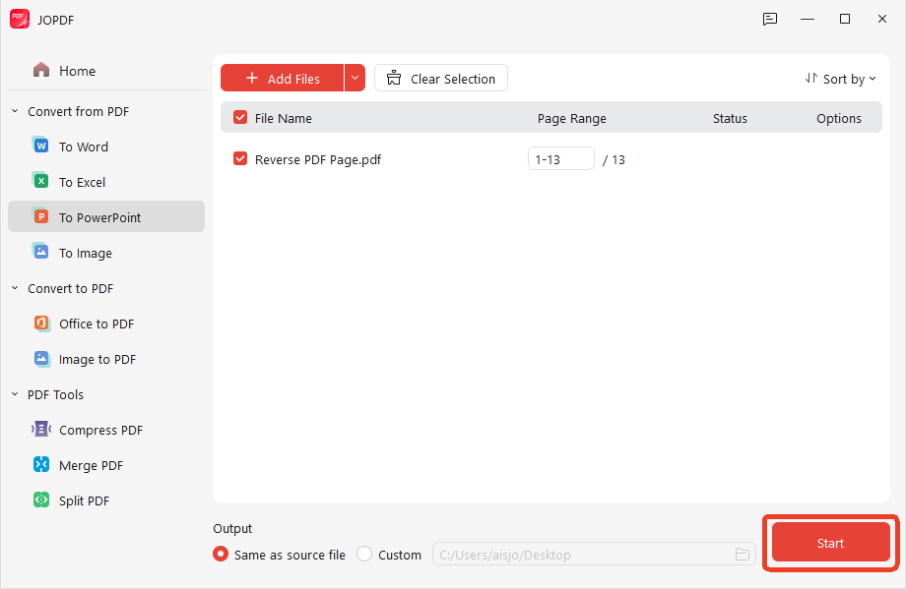Collapse the PDF Tools section
The image size is (906, 589).
tap(15, 394)
